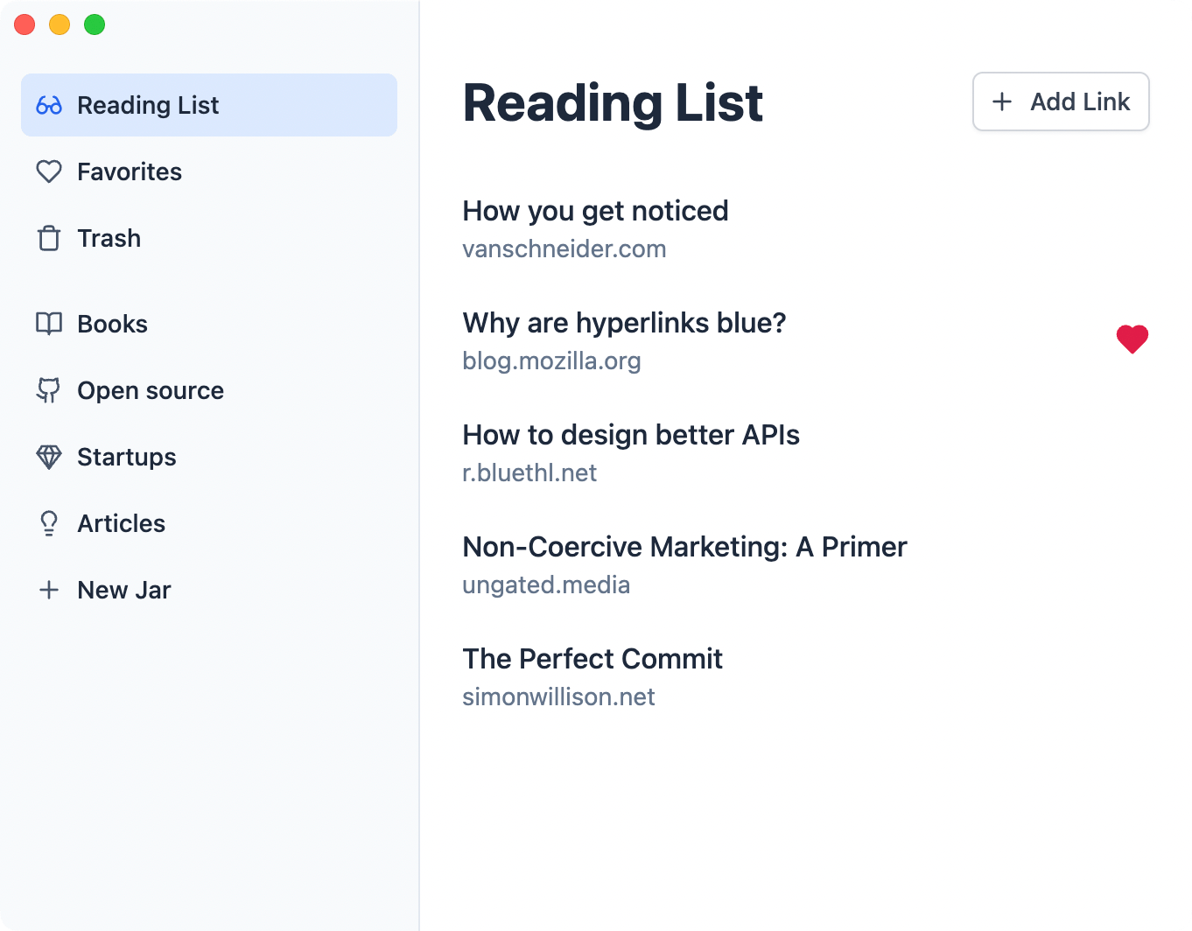Click the plus icon beside New Jar
1192x931 pixels.
(x=49, y=590)
